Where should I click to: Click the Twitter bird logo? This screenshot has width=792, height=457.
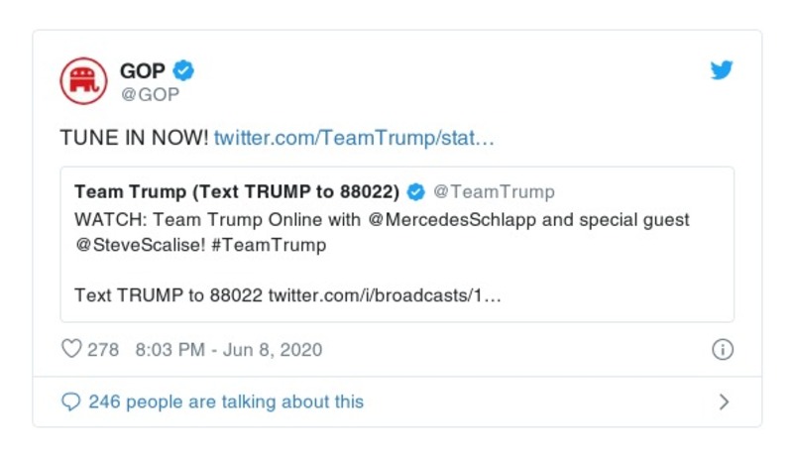722,71
